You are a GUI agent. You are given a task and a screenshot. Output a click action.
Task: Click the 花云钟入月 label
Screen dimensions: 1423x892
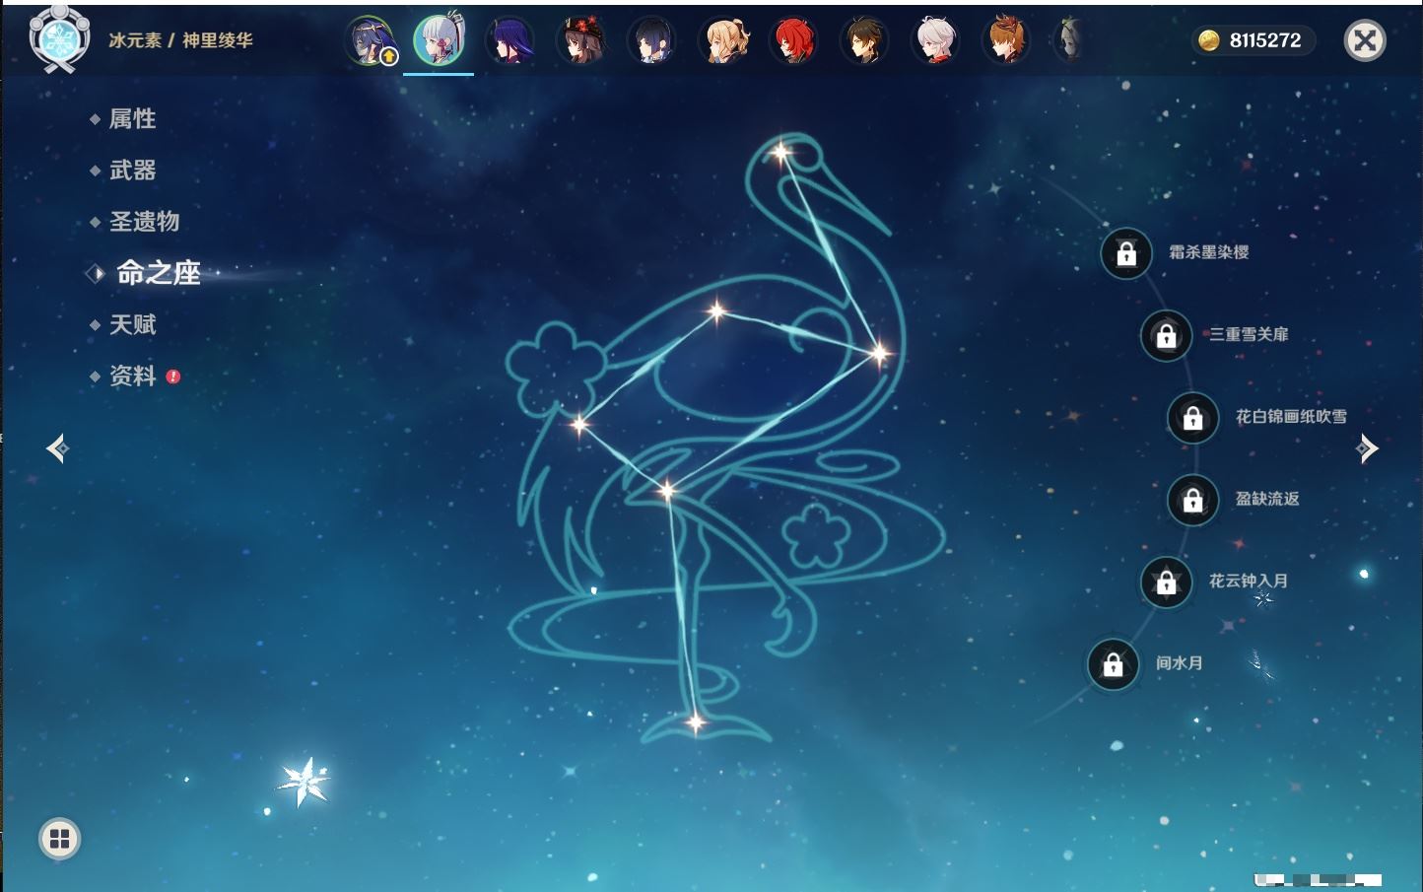1249,581
